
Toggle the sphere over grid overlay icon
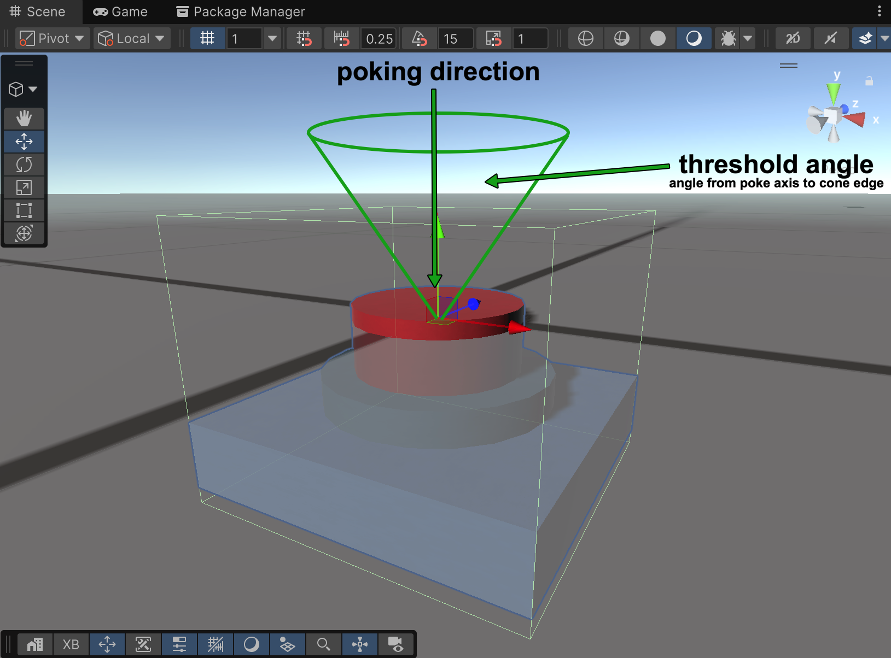tap(288, 644)
